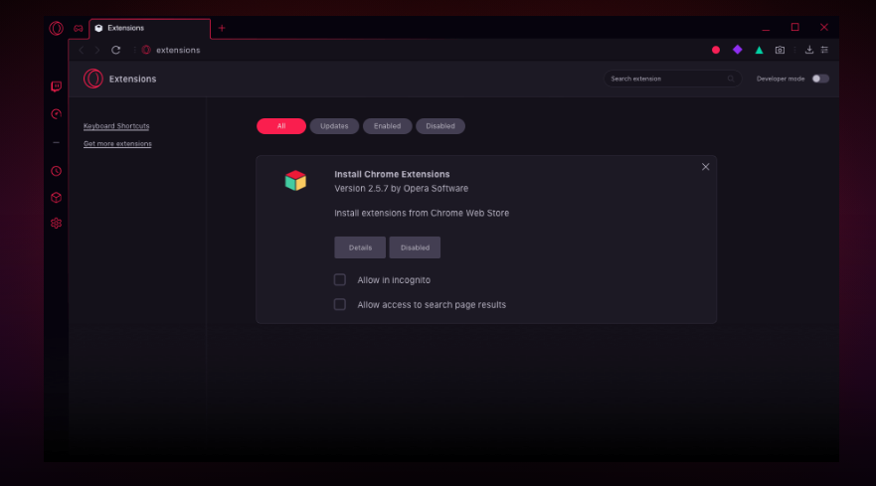Image resolution: width=876 pixels, height=486 pixels.
Task: Select the All filter
Action: coord(281,126)
